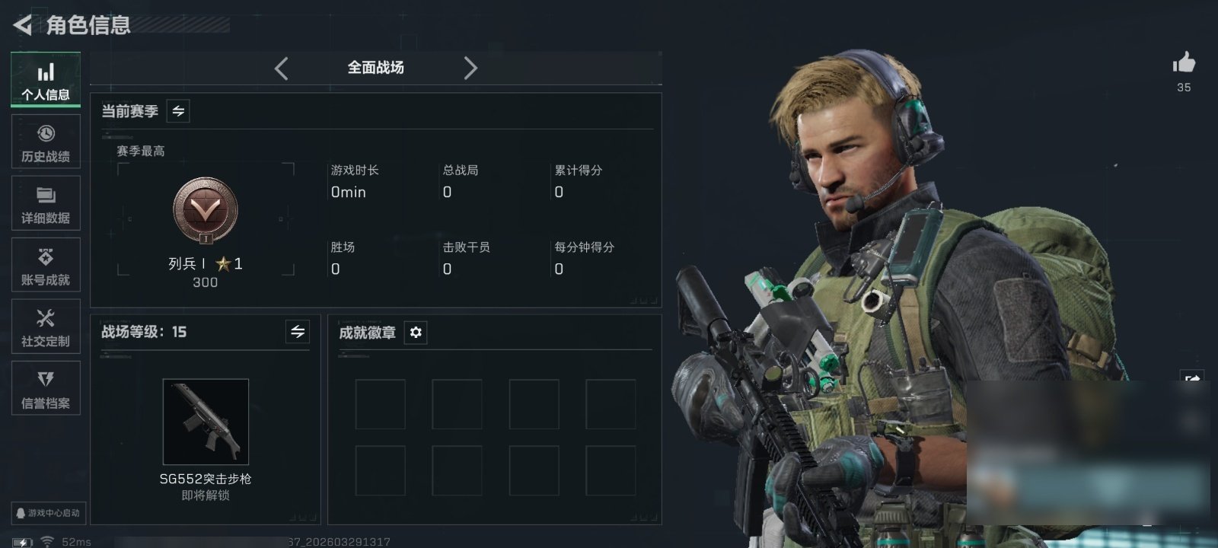
Task: Open the 信誉档案 sidebar icon
Action: click(x=46, y=388)
